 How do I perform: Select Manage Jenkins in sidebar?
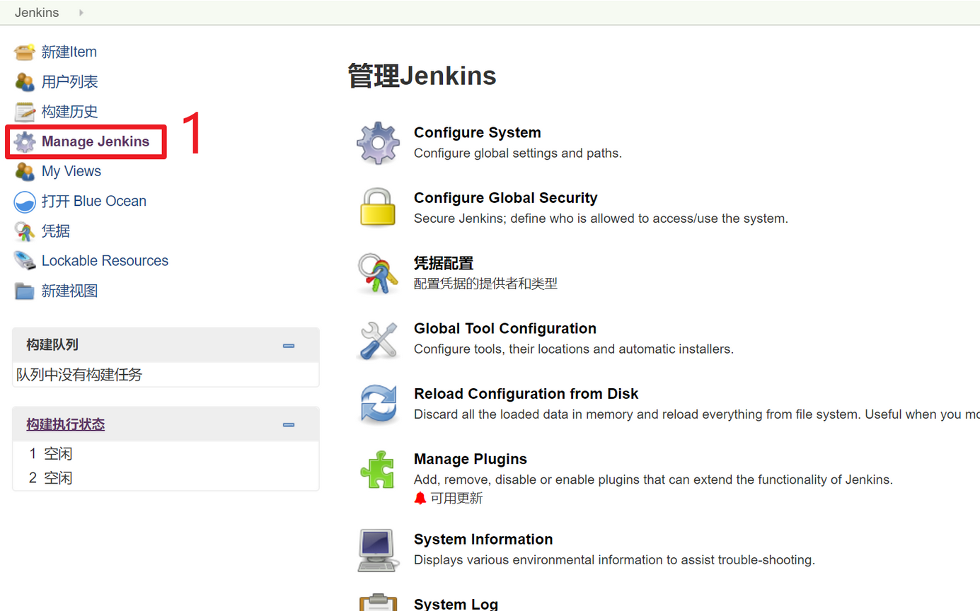[96, 141]
